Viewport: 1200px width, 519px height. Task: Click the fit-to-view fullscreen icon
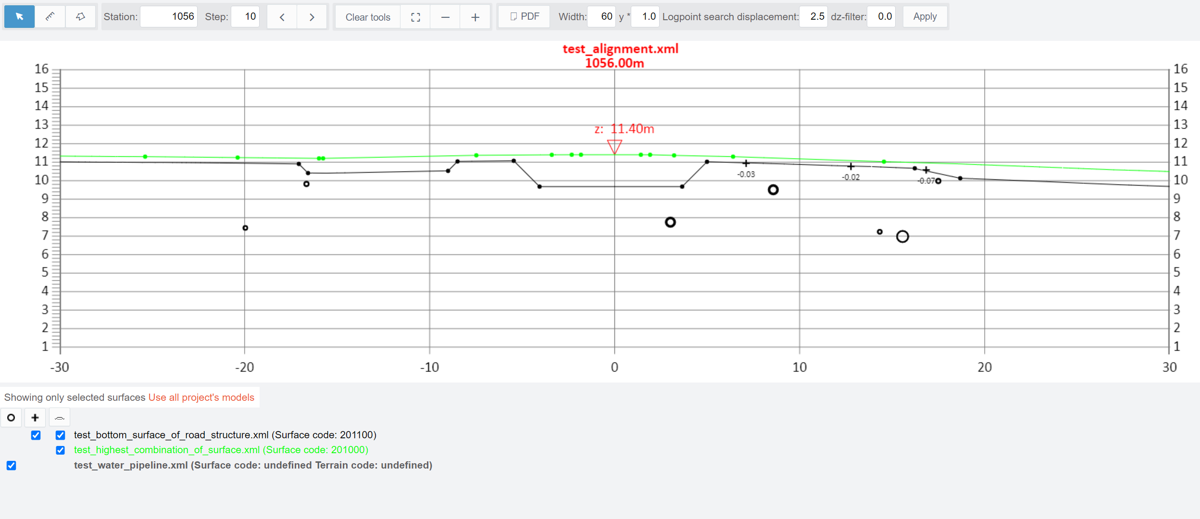point(416,17)
